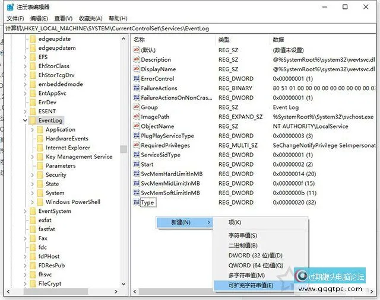Expand the Key Management Service subkey

(x=33, y=157)
